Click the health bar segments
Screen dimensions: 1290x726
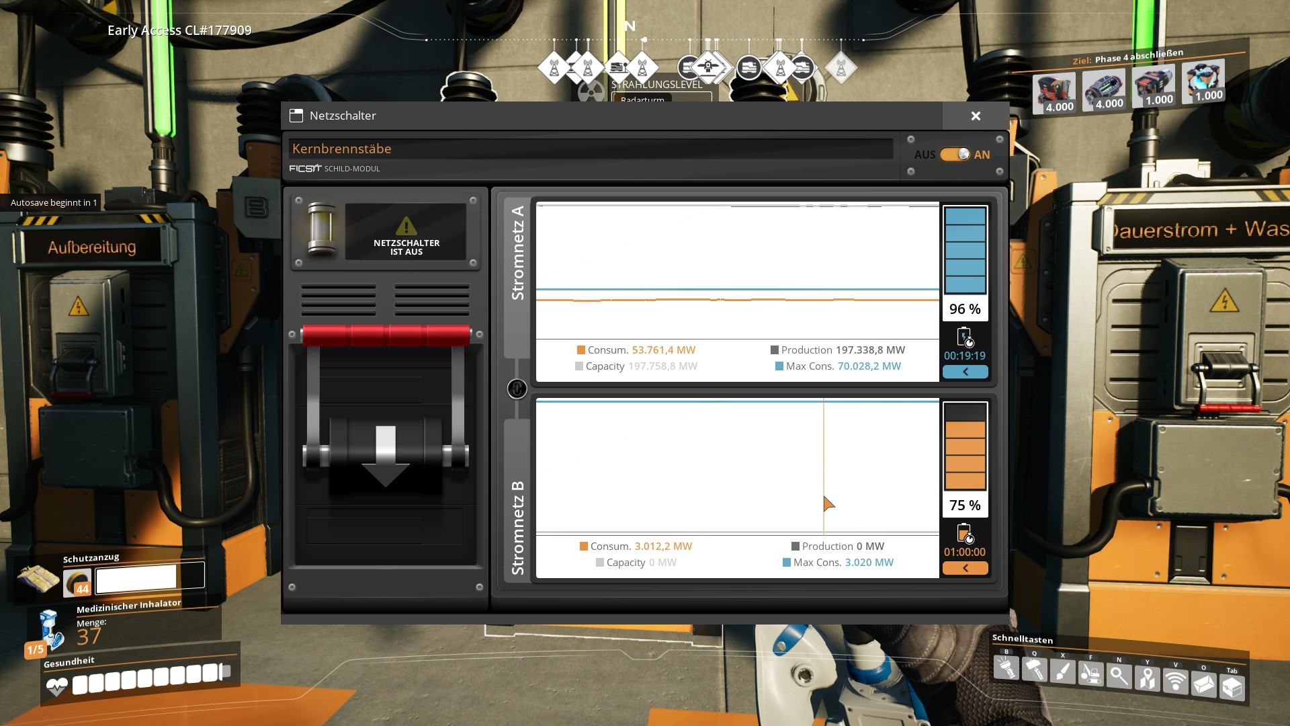151,678
